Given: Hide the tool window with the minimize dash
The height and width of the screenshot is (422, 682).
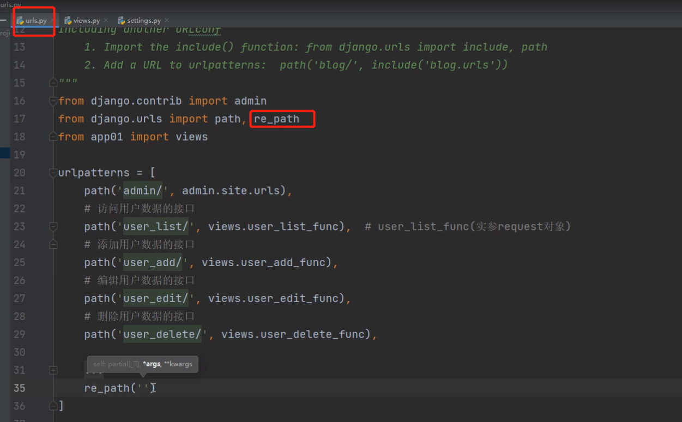Looking at the screenshot, I should tap(3, 21).
